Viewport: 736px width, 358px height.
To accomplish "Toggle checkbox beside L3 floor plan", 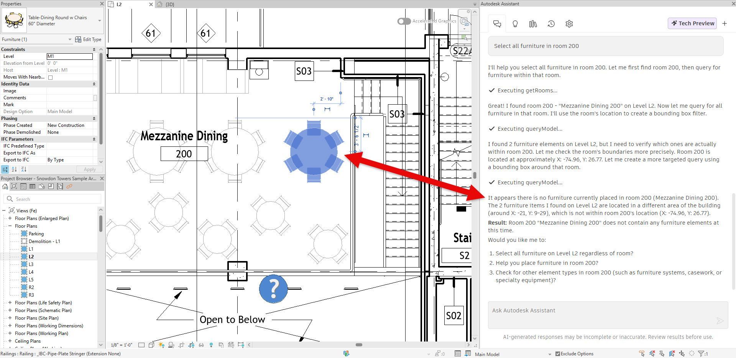I will coord(24,264).
